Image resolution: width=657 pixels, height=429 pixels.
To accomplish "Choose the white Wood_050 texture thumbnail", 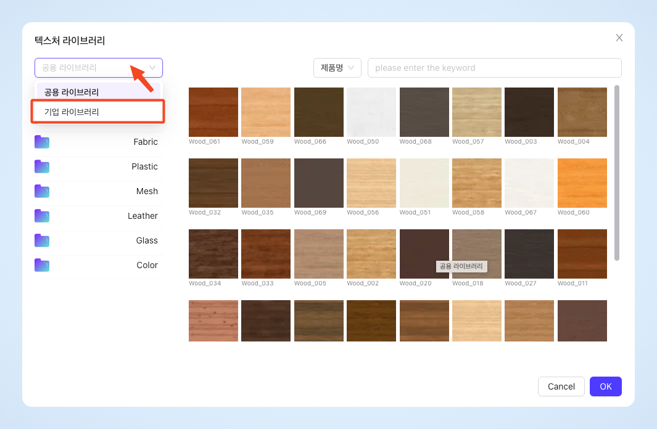I will coord(371,112).
